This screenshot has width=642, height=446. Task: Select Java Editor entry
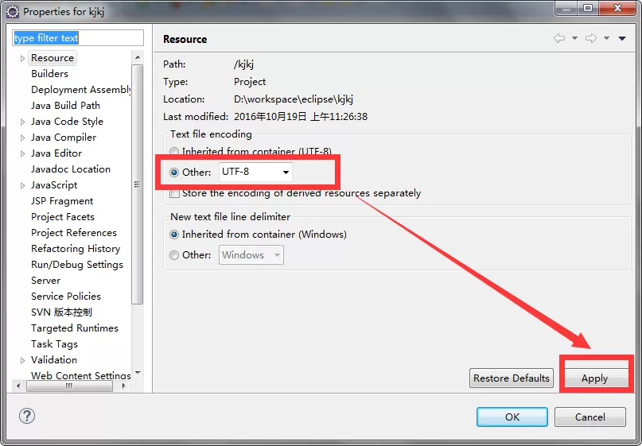point(56,153)
